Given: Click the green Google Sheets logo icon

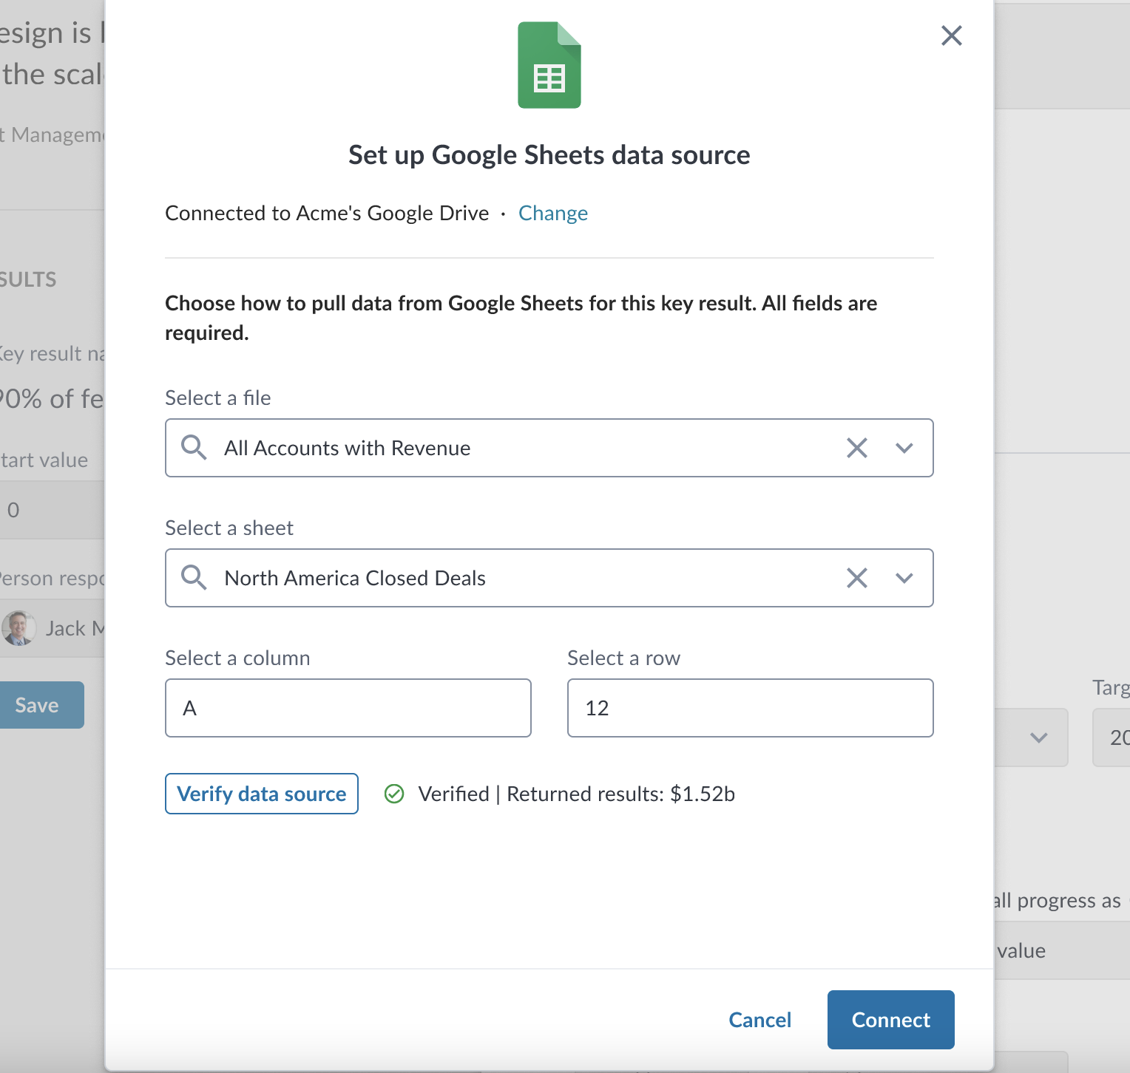Looking at the screenshot, I should point(549,65).
